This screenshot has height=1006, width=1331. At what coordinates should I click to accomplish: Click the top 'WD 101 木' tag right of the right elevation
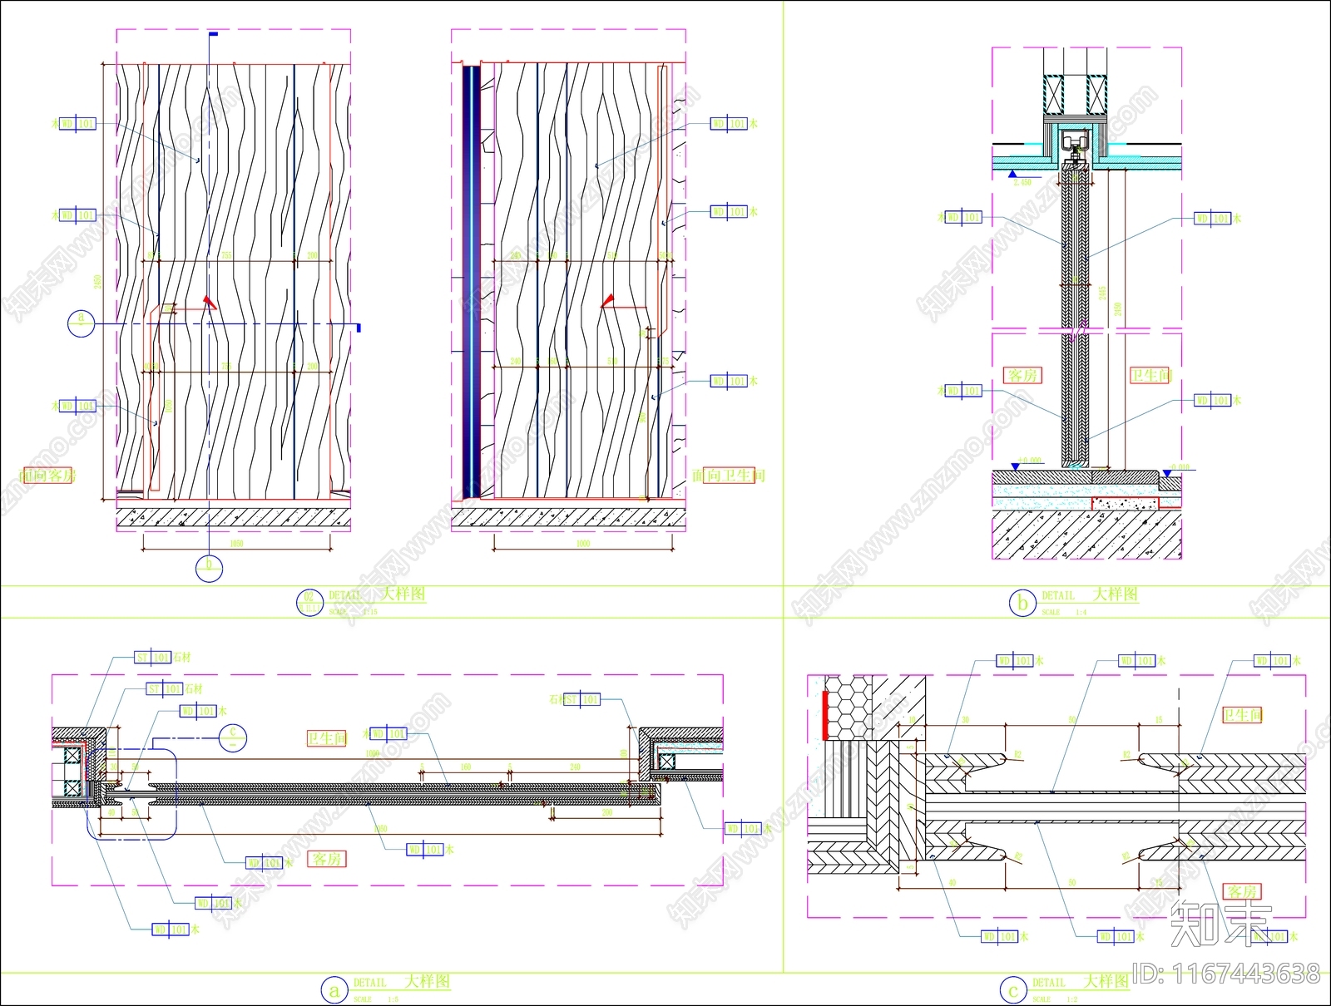735,124
